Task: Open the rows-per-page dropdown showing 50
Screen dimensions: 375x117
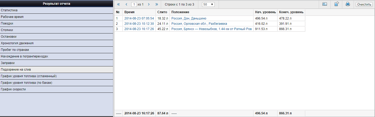Action: tap(208, 4)
